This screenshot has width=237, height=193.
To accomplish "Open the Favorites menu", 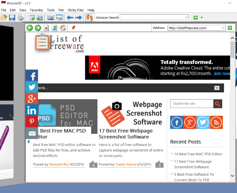I will 36,10.
